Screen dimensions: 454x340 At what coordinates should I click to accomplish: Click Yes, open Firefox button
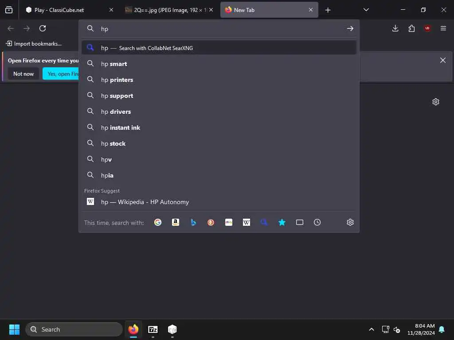click(x=61, y=74)
